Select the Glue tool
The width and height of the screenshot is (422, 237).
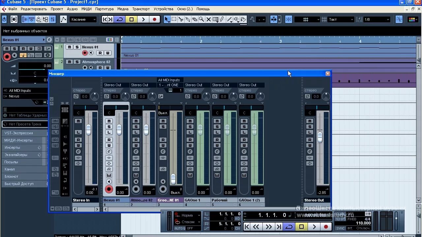point(188,19)
